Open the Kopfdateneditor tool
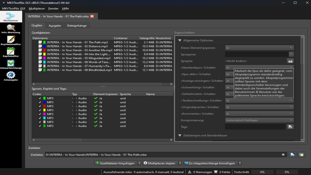This screenshot has width=311, height=175. (x=11, y=41)
